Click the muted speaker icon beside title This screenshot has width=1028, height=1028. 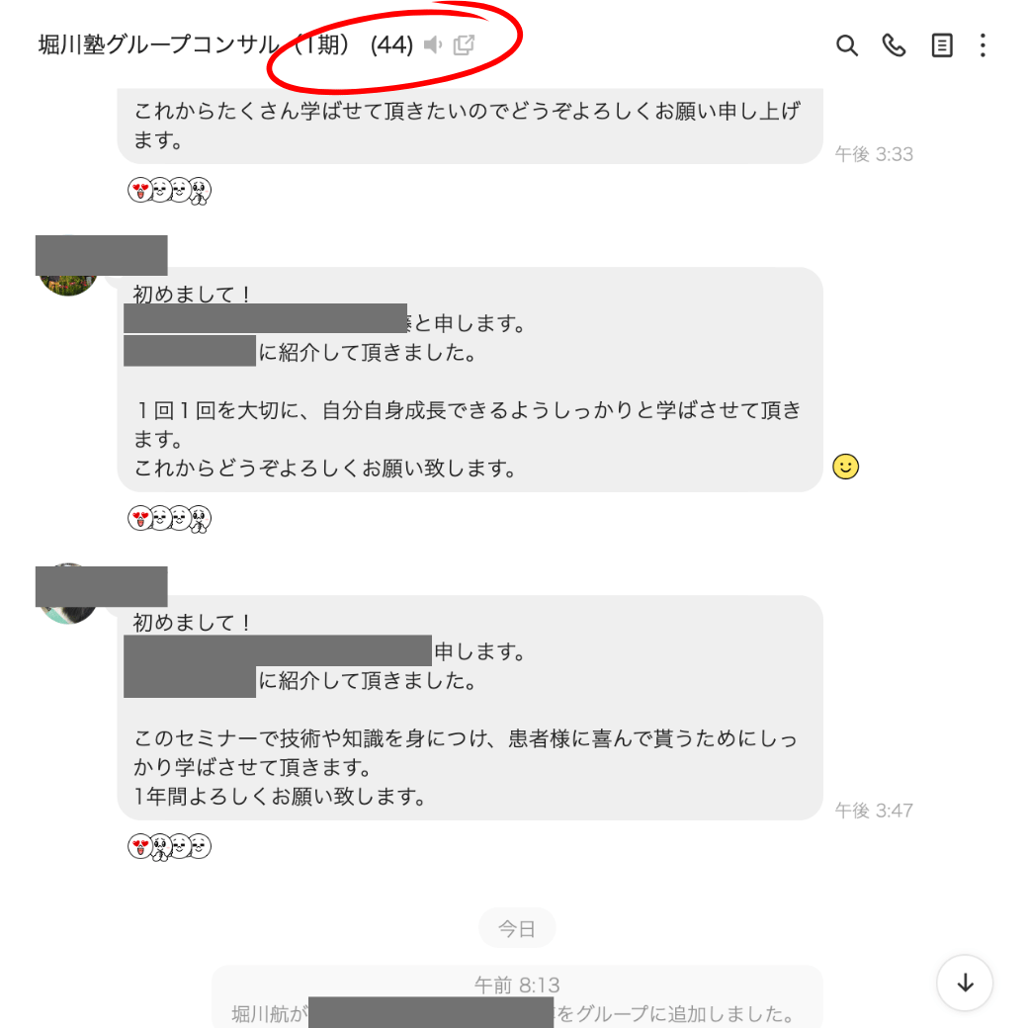433,44
